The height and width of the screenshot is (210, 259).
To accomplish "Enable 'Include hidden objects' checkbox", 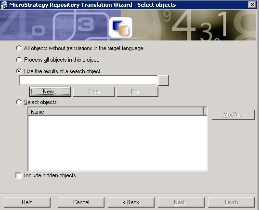I will click(18, 175).
